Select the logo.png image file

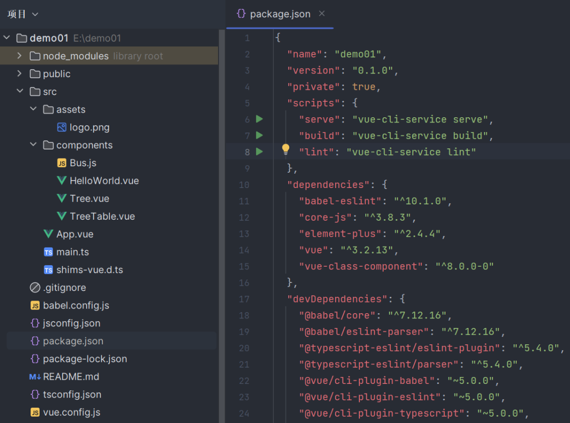(x=89, y=127)
